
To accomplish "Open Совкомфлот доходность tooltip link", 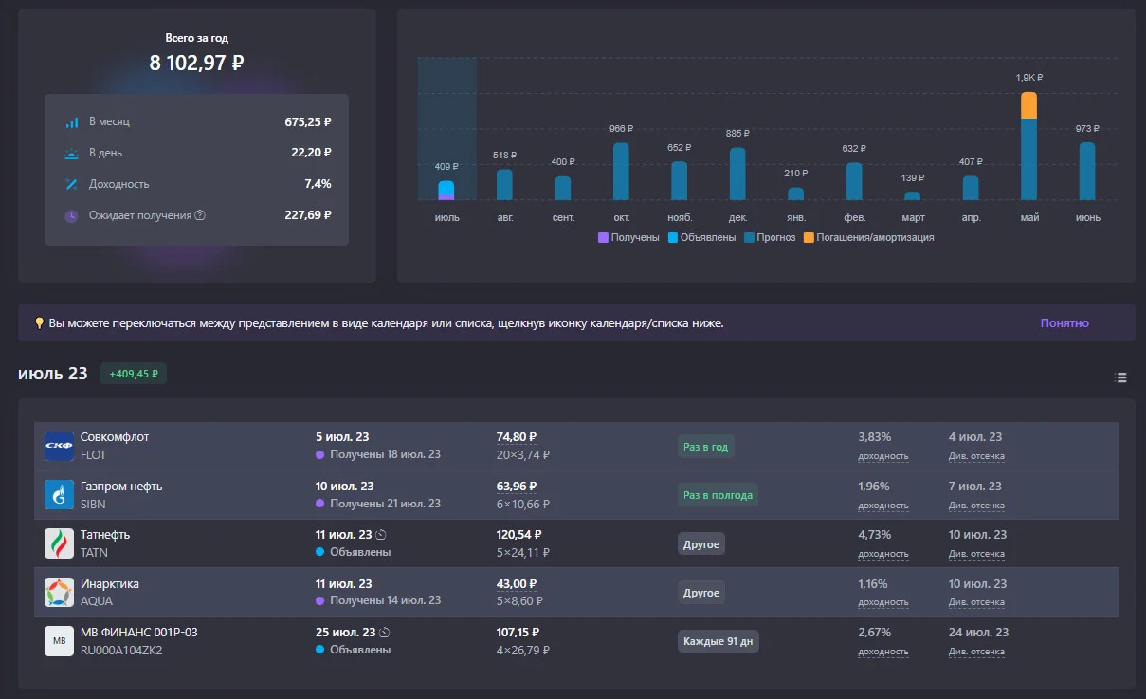I will click(883, 456).
